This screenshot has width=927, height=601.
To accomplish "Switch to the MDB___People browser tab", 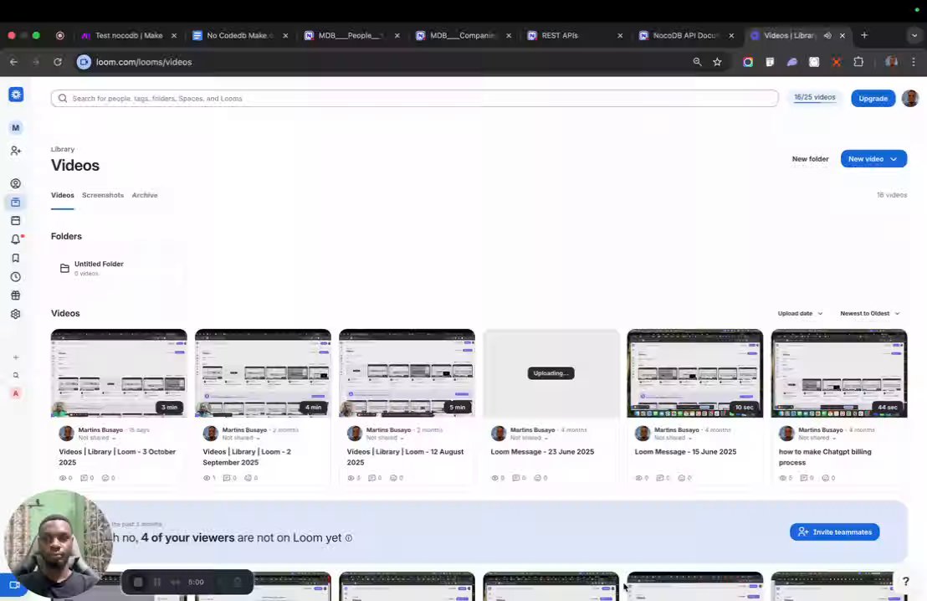I will pos(350,35).
